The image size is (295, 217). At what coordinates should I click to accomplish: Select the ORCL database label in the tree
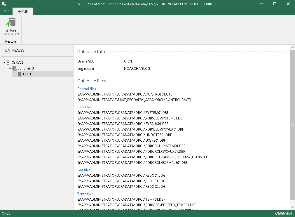[27, 74]
